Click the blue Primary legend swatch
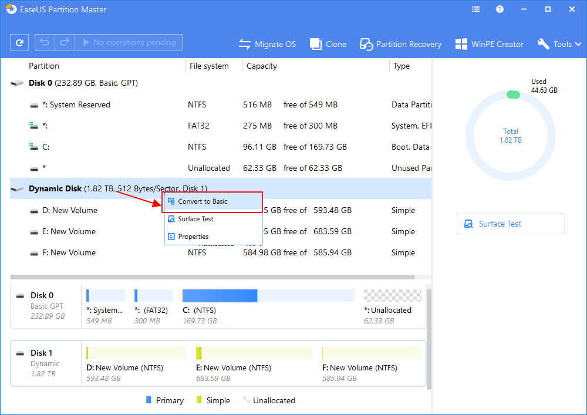 pos(149,400)
